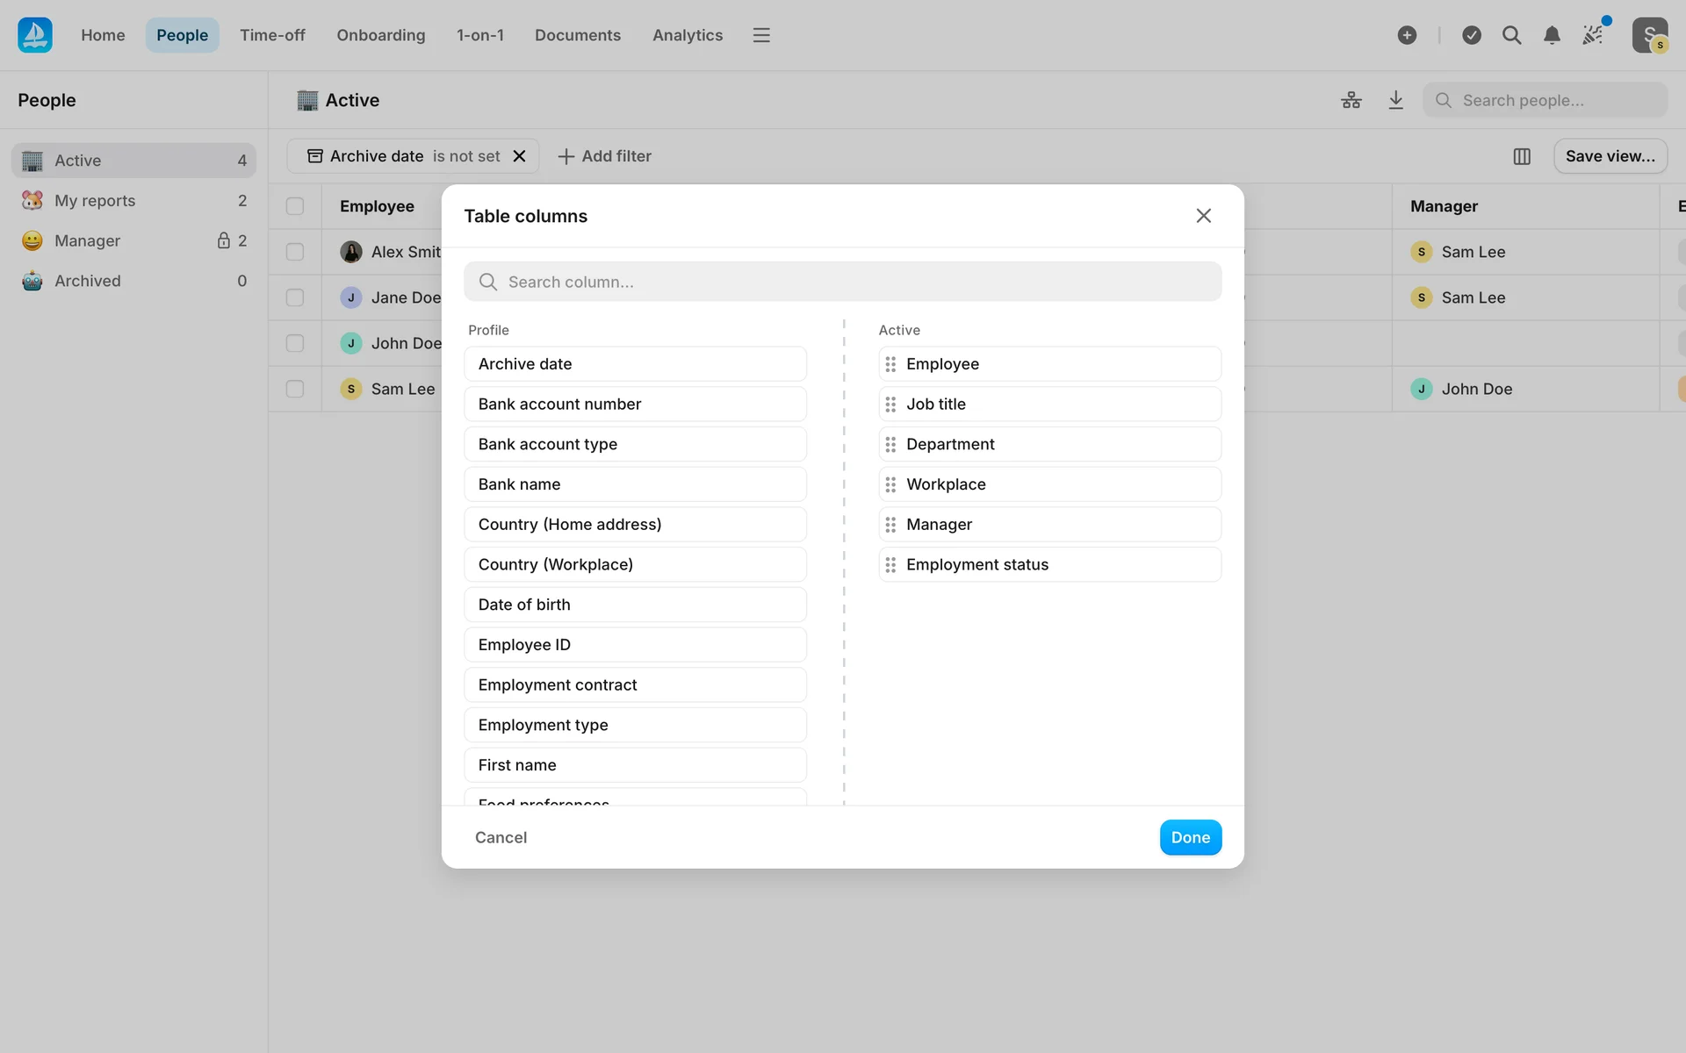
Task: Cancel the Table columns dialog
Action: 501,837
